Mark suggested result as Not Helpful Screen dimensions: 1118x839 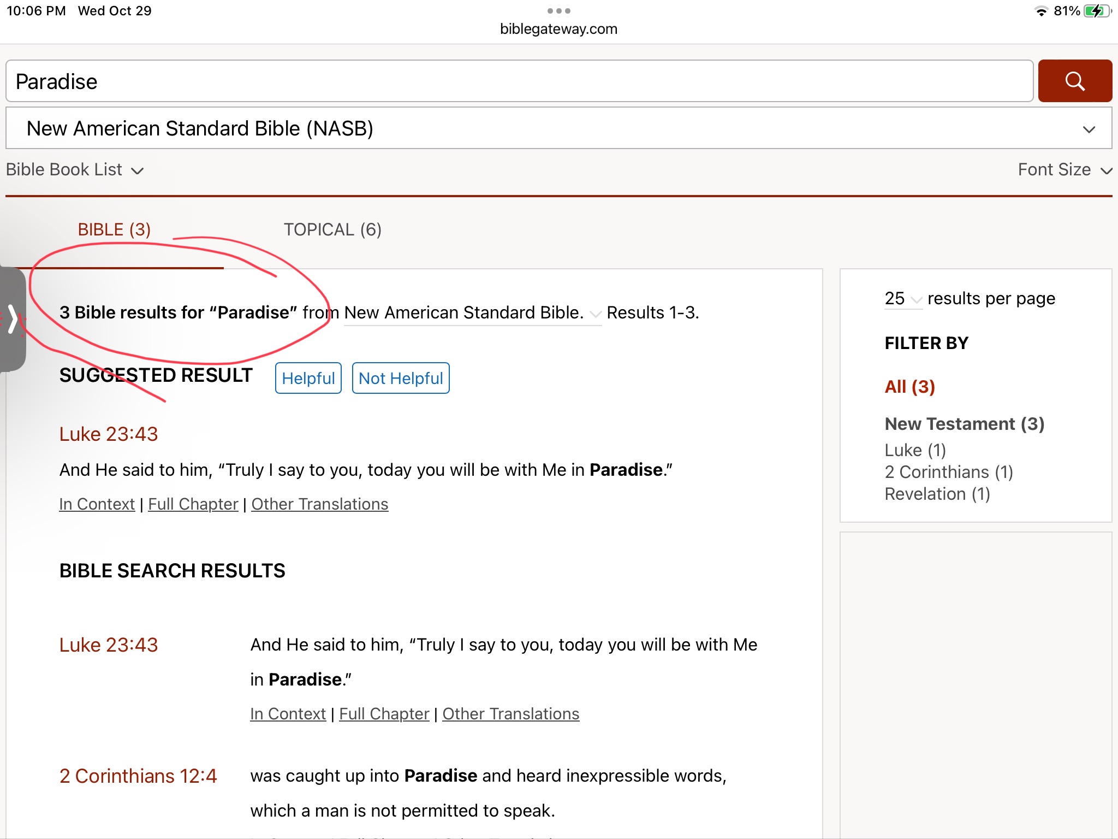pos(401,378)
